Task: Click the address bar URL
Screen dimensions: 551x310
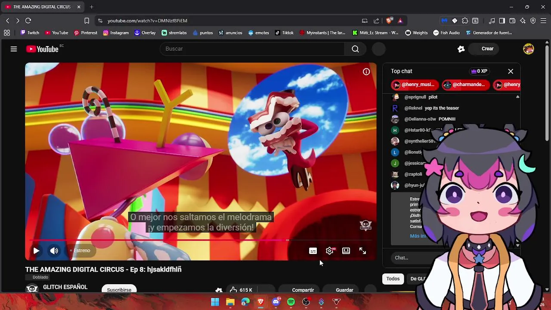Action: coord(147,21)
